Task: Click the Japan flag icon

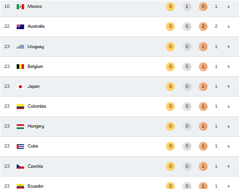Action: 20,86
